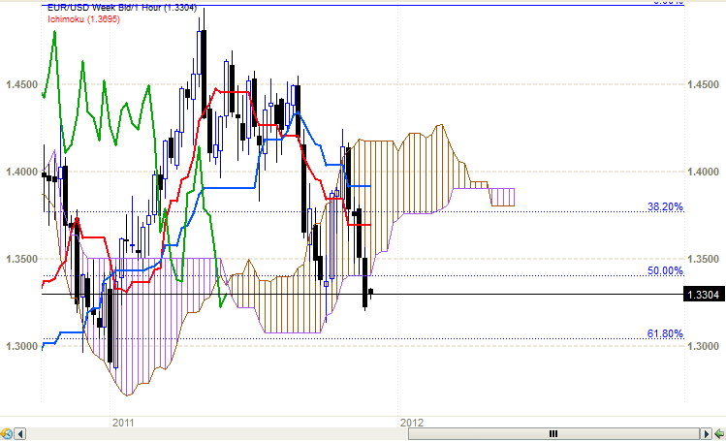The width and height of the screenshot is (726, 441).
Task: Click the EUR/USD Week Bid chart title label
Action: [x=122, y=8]
